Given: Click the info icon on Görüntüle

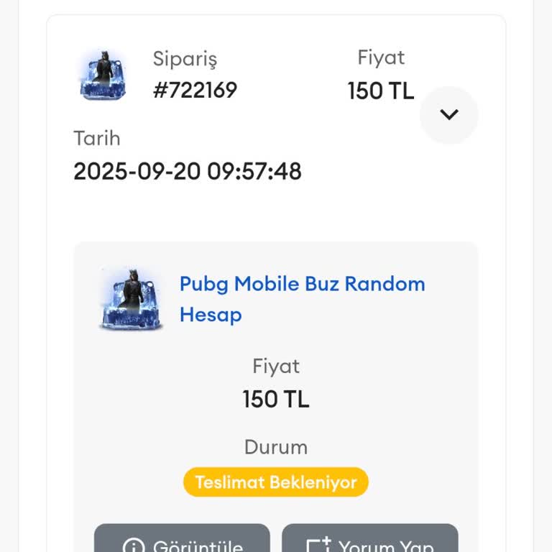Looking at the screenshot, I should 134,546.
